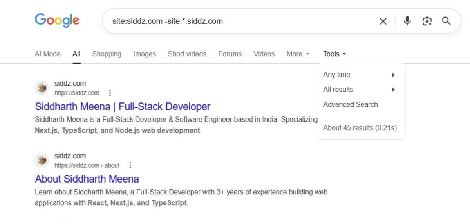Expand the All results filter
This screenshot has width=470, height=224.
(x=359, y=90)
